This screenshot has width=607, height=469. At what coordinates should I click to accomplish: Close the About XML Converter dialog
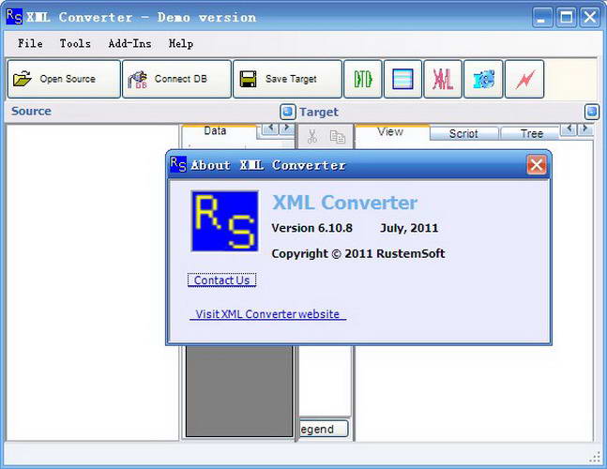536,165
